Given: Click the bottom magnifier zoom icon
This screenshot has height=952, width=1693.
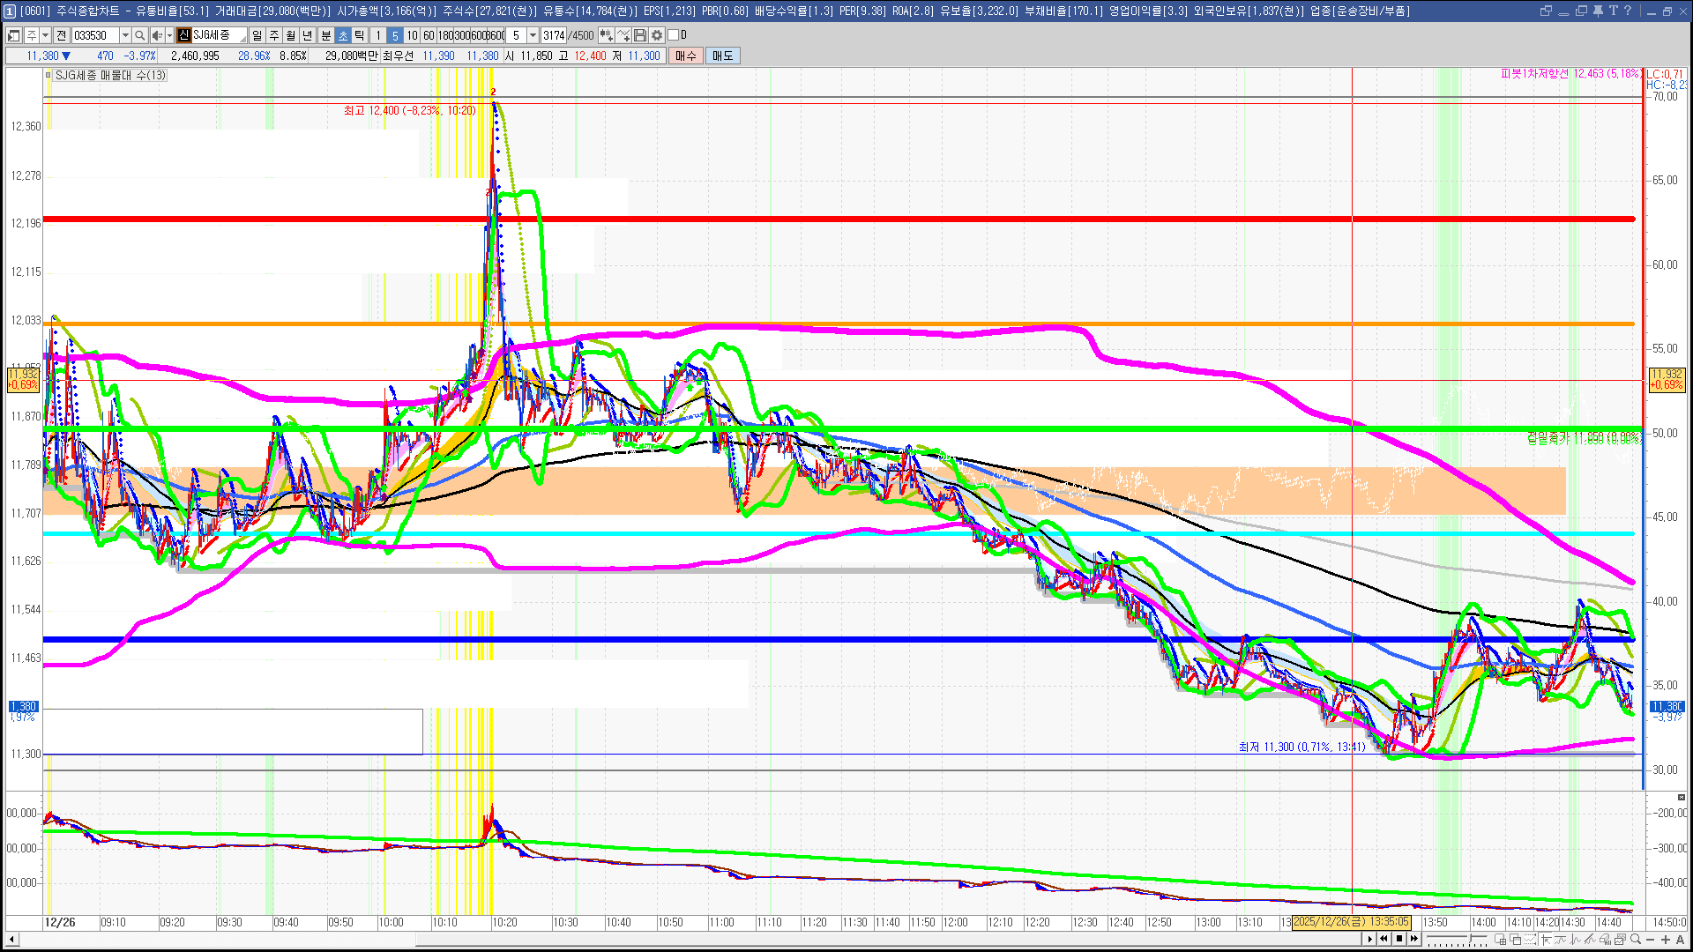Looking at the screenshot, I should [x=1636, y=940].
